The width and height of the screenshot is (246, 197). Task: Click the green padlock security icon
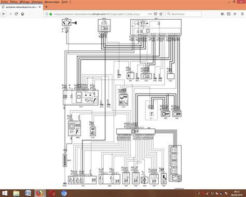(51, 14)
